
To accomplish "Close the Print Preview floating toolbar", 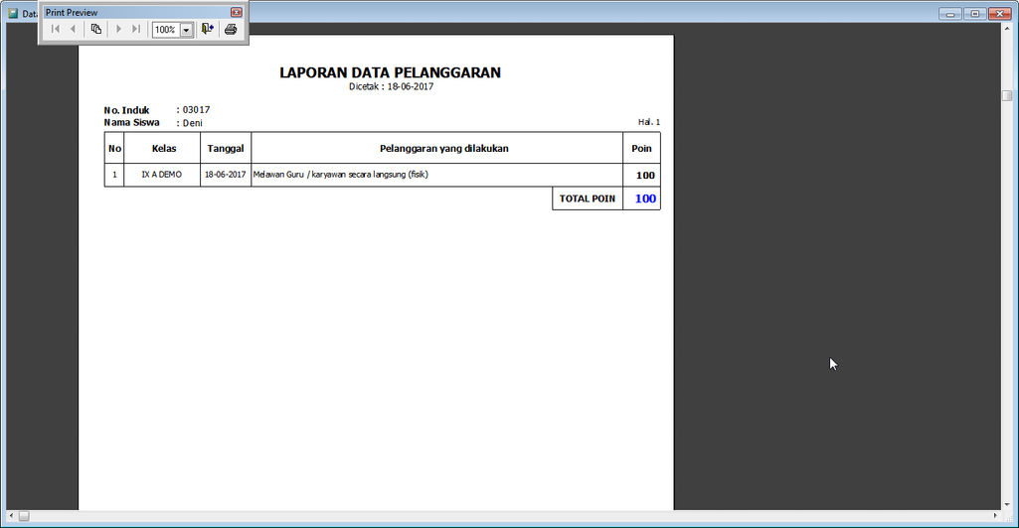I will point(237,12).
